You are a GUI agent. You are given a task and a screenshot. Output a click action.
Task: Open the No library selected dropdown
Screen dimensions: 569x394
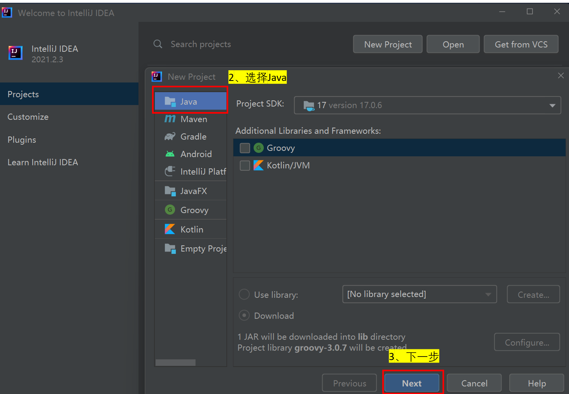pyautogui.click(x=419, y=294)
